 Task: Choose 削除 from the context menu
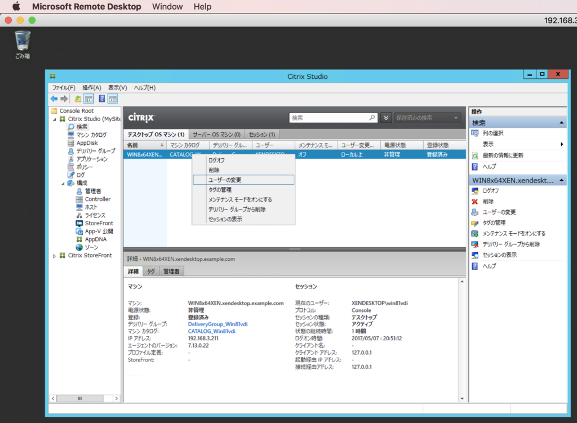(243, 170)
